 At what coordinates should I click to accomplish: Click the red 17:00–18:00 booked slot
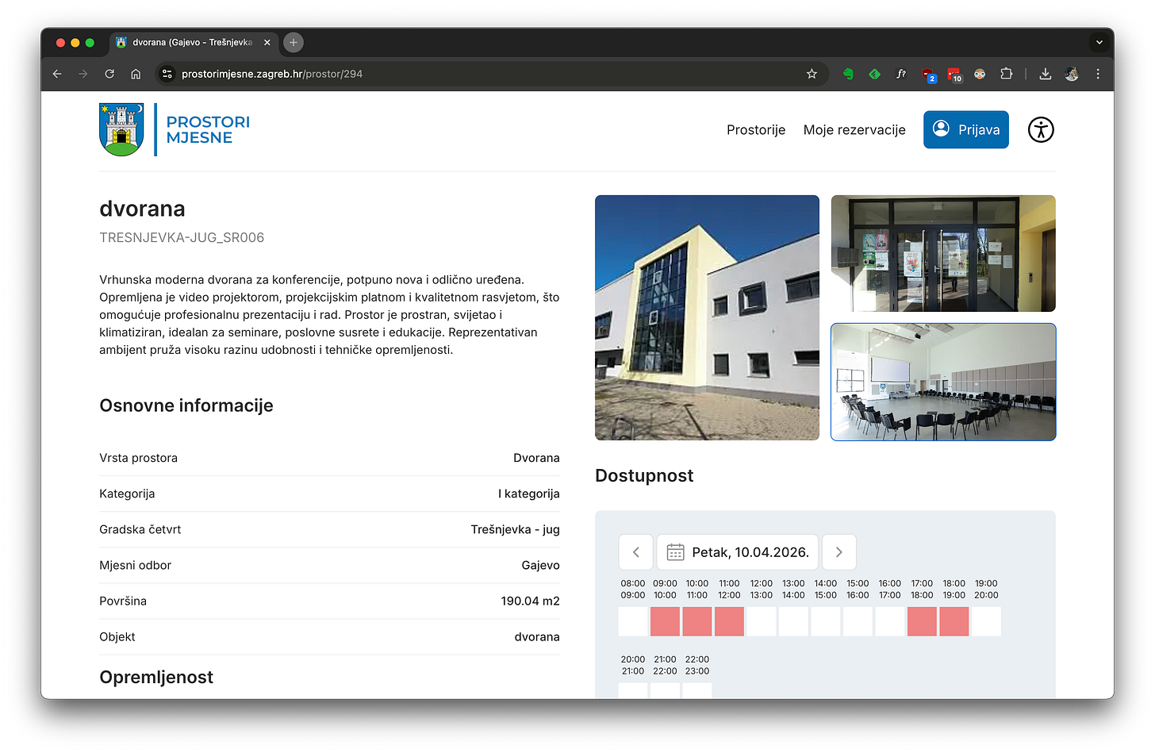922,621
